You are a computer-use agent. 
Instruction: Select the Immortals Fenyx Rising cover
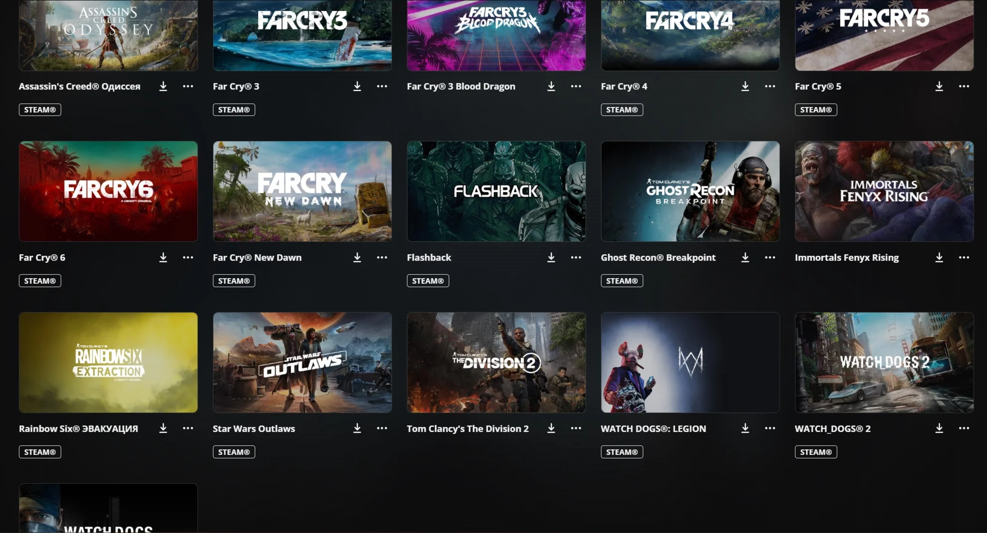pos(885,191)
